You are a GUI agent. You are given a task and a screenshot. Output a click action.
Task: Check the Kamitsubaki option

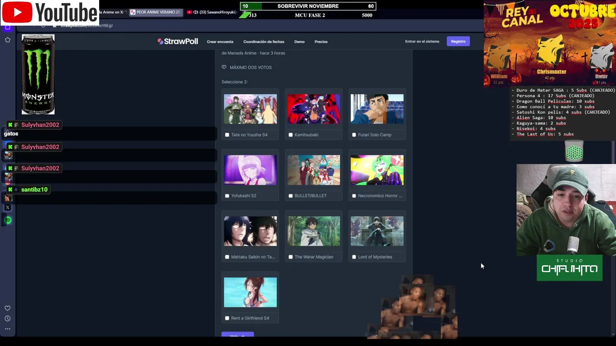pyautogui.click(x=291, y=135)
